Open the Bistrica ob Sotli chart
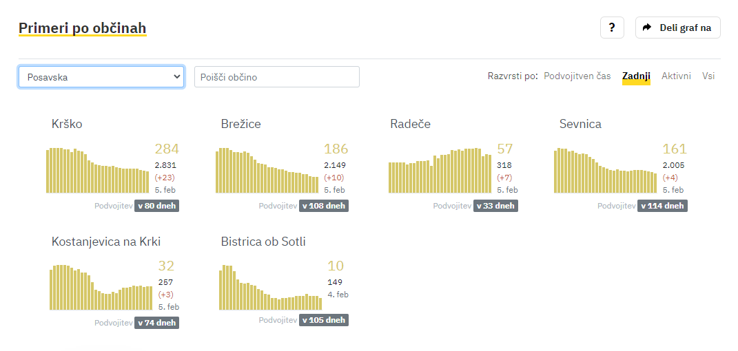The height and width of the screenshot is (351, 738). click(270, 287)
